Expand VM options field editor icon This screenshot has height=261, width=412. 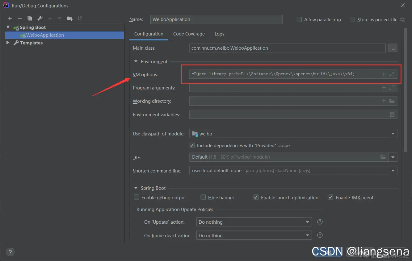point(392,74)
